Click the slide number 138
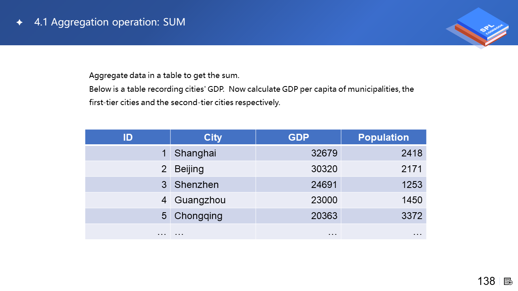518x291 pixels. [486, 281]
